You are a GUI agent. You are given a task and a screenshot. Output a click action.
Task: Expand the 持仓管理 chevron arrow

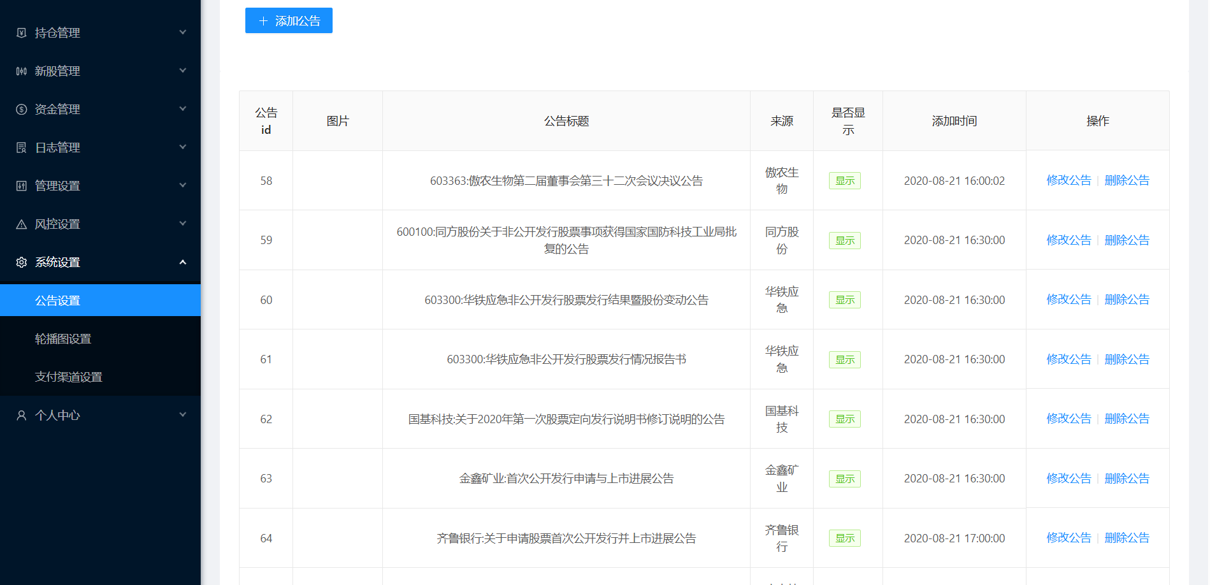[183, 32]
